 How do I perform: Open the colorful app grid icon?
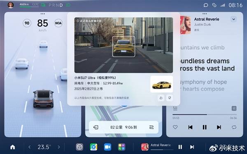(x=122, y=147)
